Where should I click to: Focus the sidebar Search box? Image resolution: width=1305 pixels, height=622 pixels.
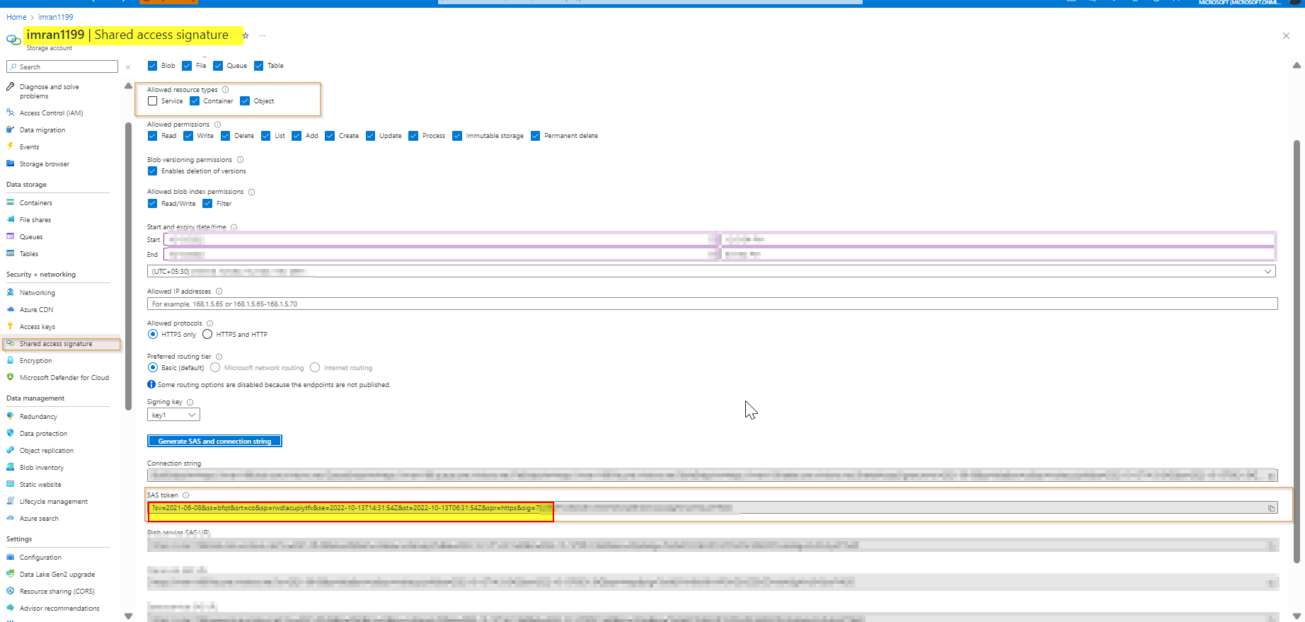tap(62, 67)
